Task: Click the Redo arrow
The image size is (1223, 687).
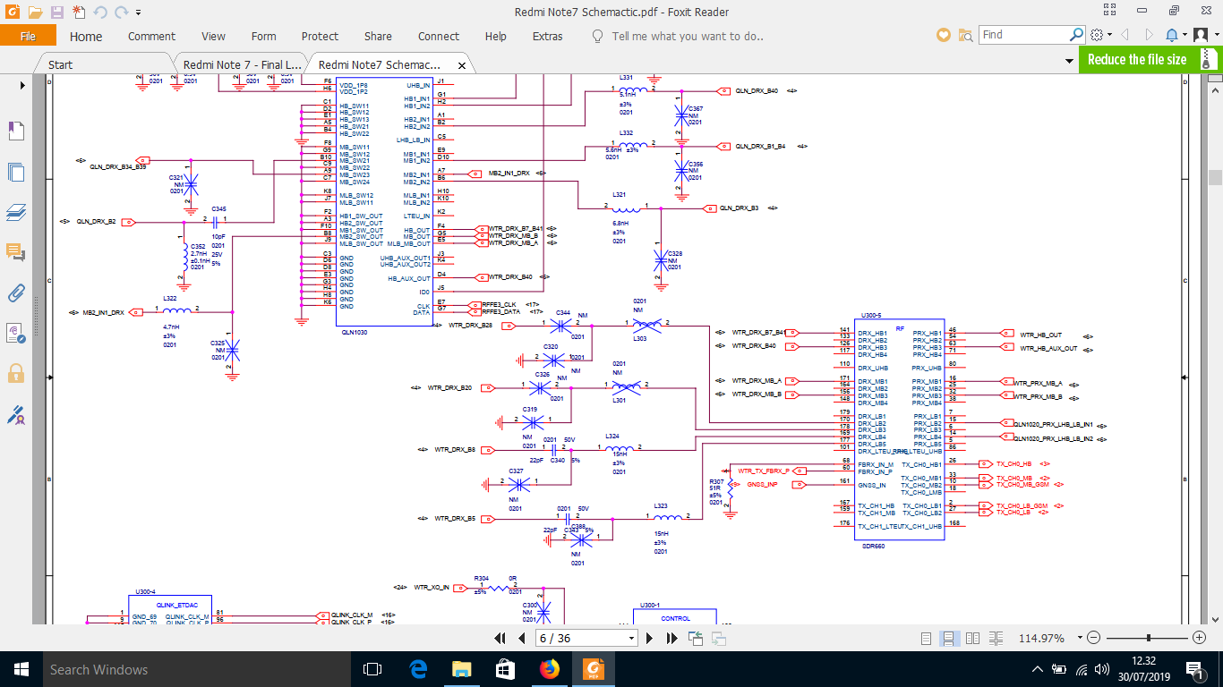Action: (121, 13)
